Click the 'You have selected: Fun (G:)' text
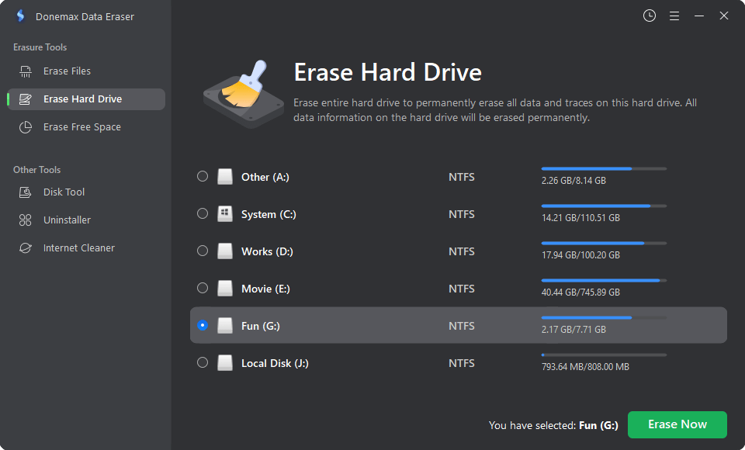The image size is (745, 450). pos(553,425)
